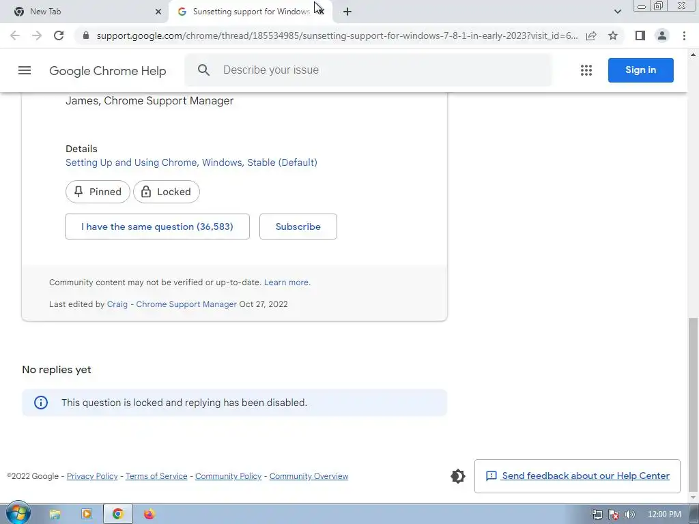The width and height of the screenshot is (699, 524).
Task: Open the Learn more link
Action: point(286,282)
